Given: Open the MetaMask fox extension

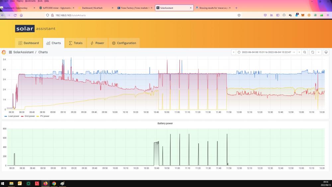Looking at the screenshot, I should click(x=303, y=15).
